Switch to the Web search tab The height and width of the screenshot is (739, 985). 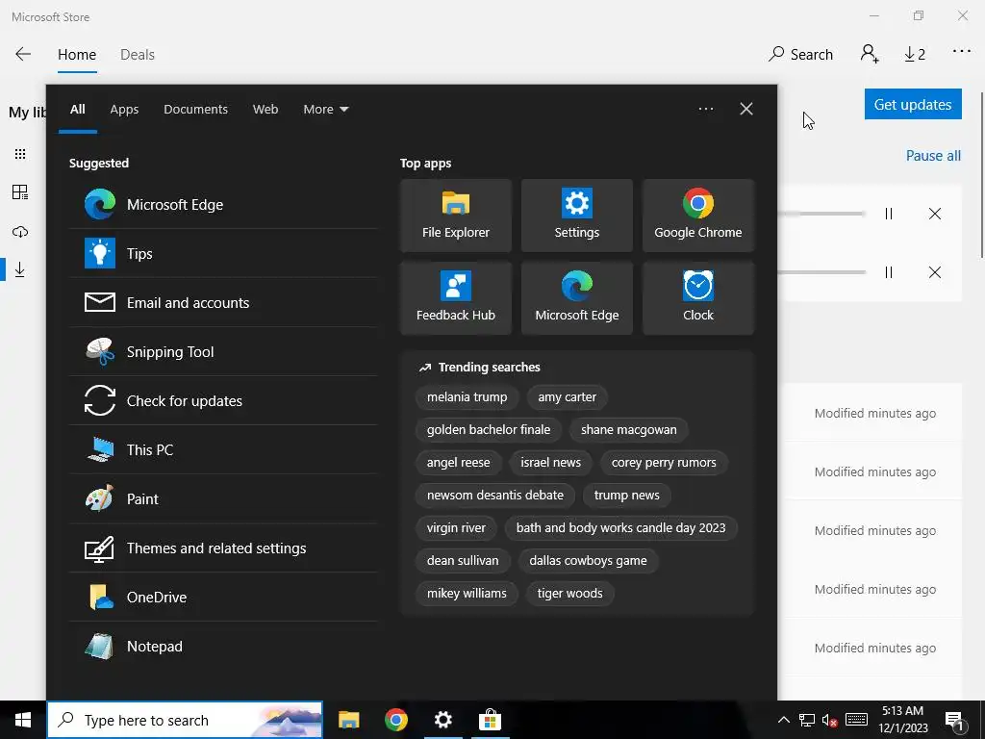pos(265,110)
